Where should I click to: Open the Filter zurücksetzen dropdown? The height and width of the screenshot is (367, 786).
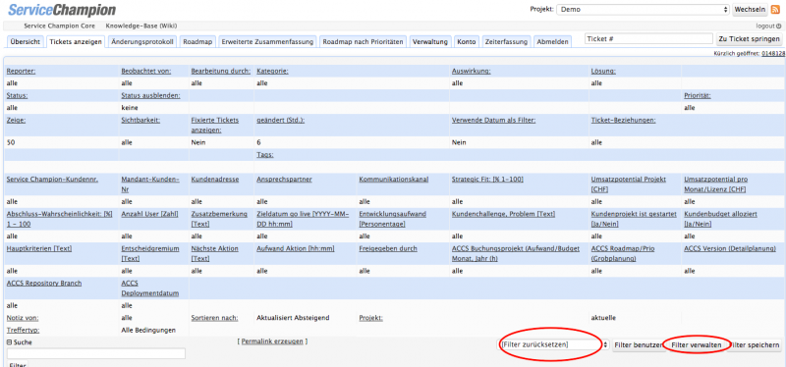pos(554,344)
